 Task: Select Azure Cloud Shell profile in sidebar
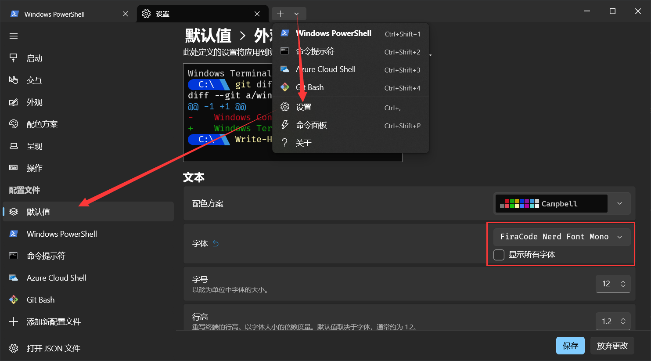pyautogui.click(x=88, y=278)
